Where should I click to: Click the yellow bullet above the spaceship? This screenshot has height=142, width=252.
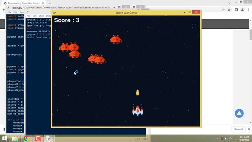(137, 92)
